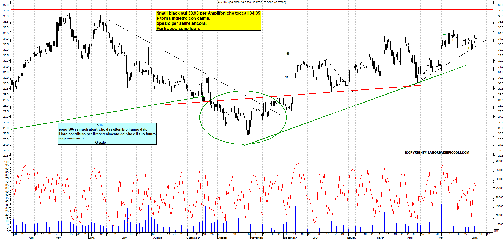Click the "February" month label

click(351, 238)
